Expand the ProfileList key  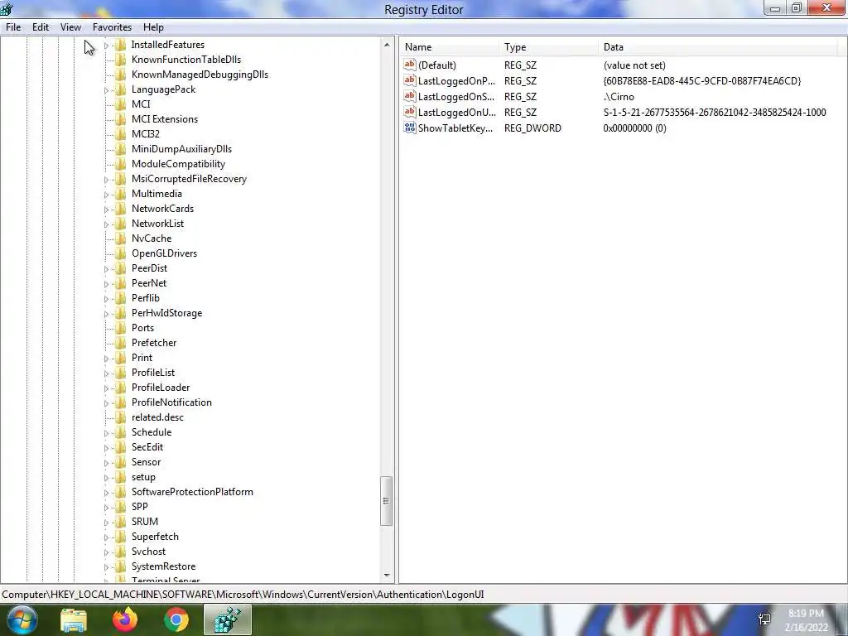107,373
